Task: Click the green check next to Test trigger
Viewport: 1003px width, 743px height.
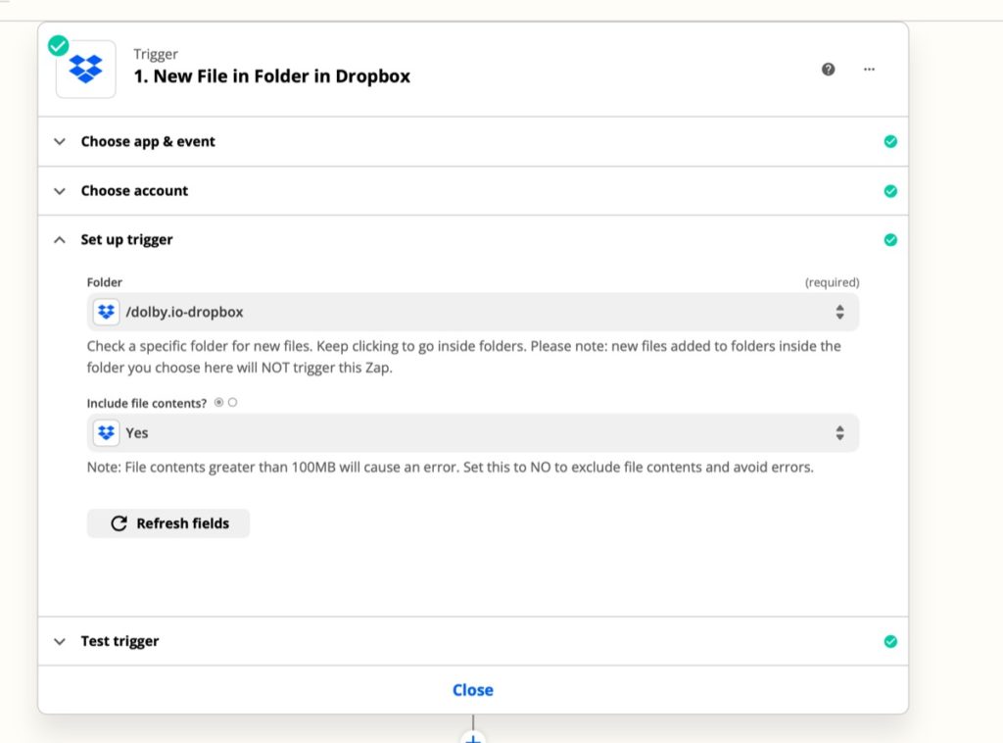Action: pos(889,641)
